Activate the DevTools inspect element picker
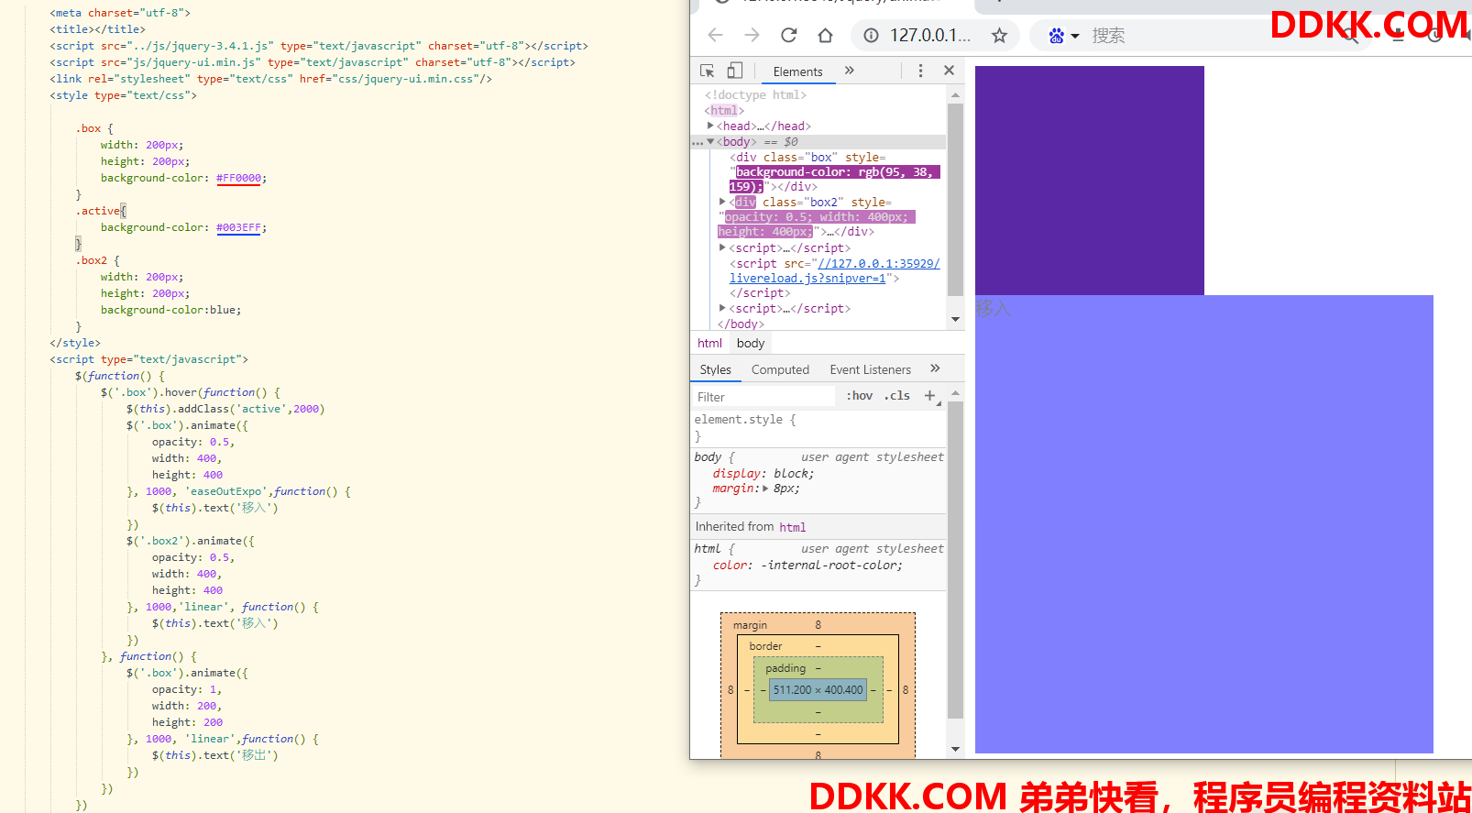1472x813 pixels. (x=707, y=71)
